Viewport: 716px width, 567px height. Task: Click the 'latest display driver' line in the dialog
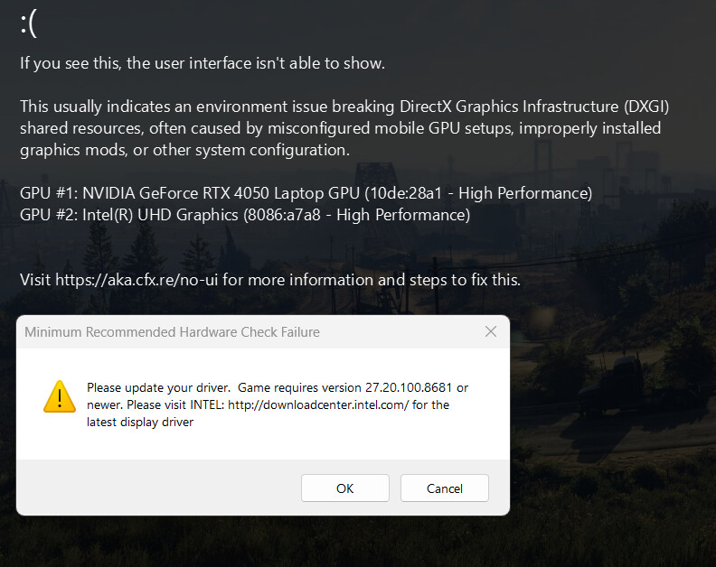140,423
